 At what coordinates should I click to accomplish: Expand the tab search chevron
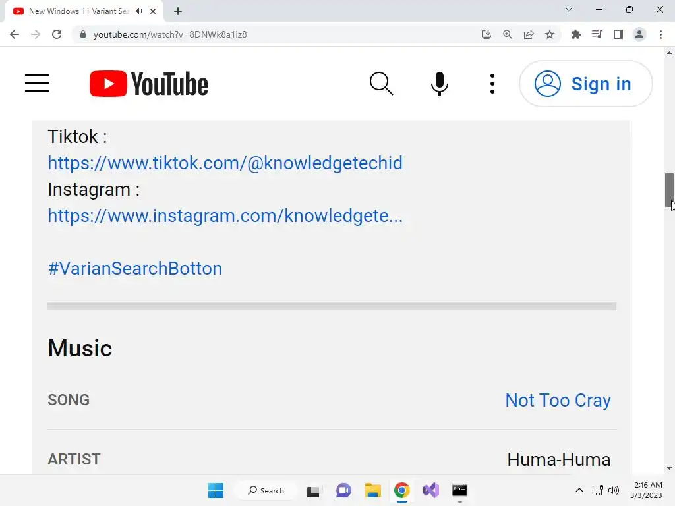[569, 9]
